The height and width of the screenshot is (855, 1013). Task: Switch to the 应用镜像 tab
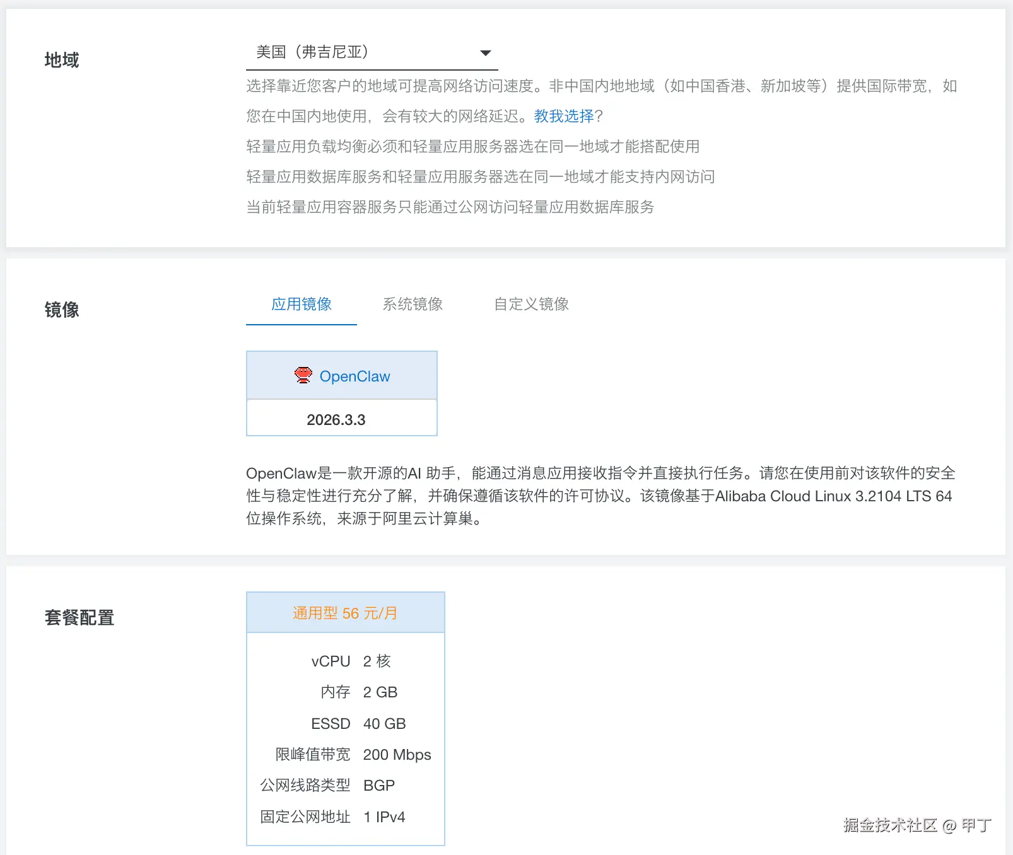point(302,305)
